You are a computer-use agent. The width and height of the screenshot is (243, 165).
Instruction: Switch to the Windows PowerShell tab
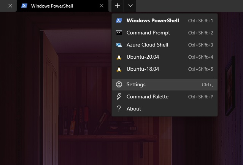click(x=63, y=6)
